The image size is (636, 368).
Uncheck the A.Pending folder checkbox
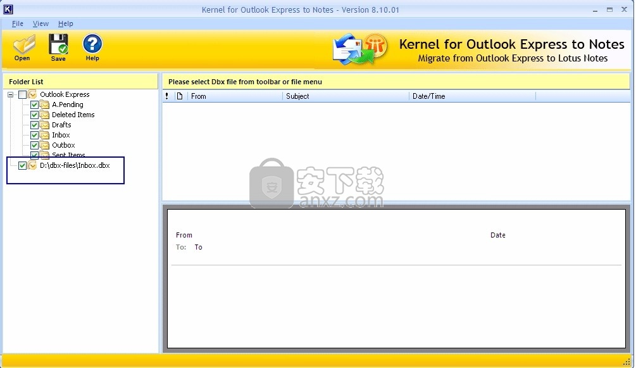tap(34, 105)
